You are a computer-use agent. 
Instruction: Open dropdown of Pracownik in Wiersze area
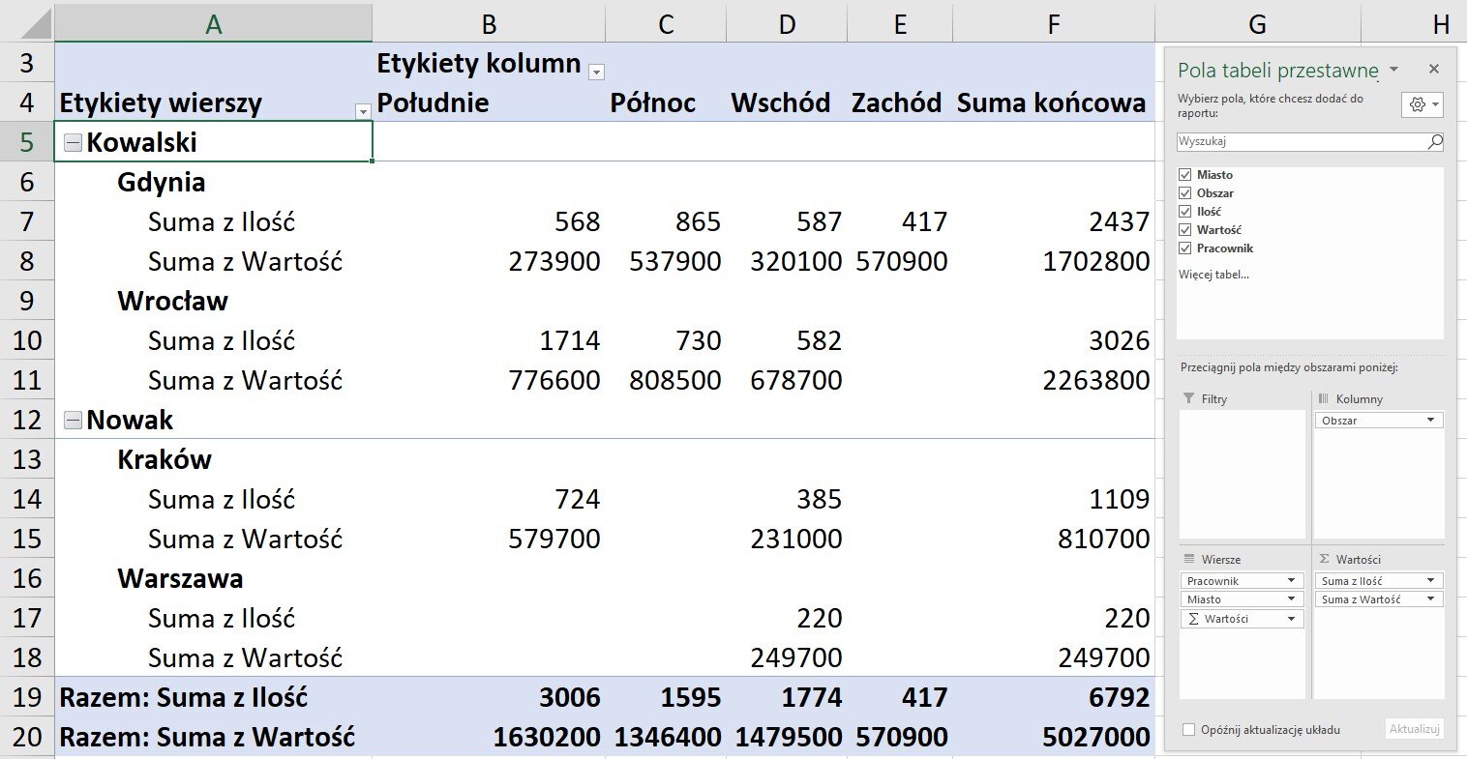(x=1291, y=581)
